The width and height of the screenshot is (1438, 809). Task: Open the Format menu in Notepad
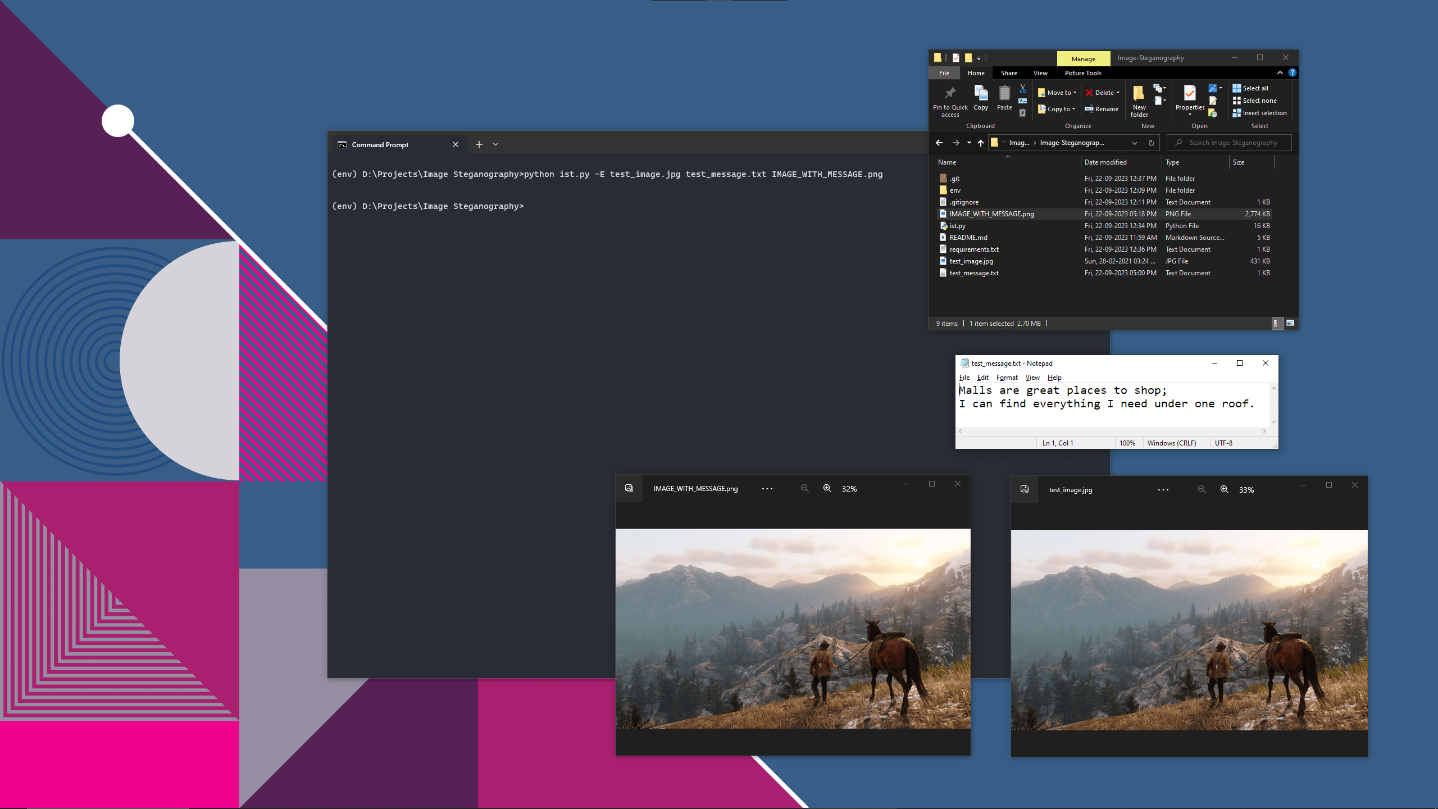tap(1007, 378)
